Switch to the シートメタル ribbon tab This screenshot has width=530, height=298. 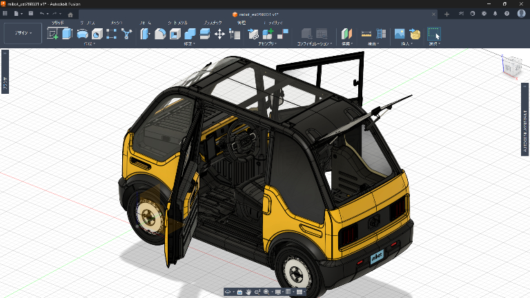[x=177, y=23]
